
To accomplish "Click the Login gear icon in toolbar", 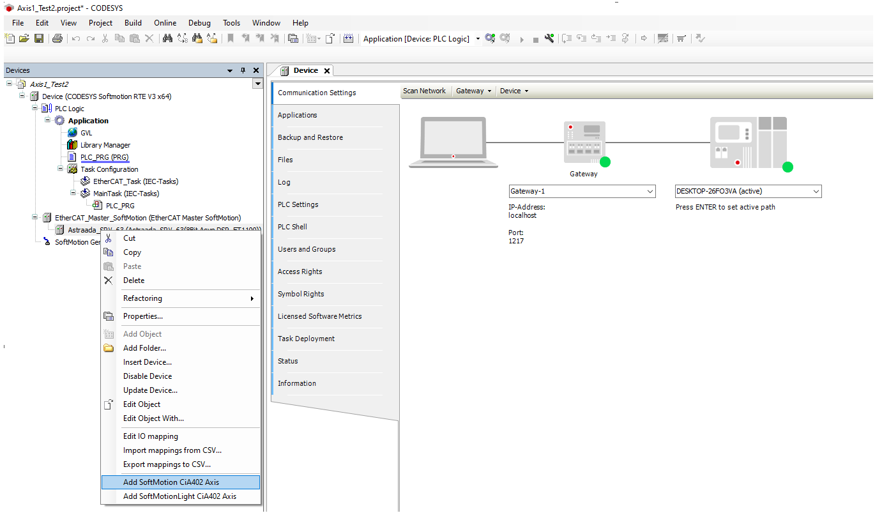I will pyautogui.click(x=490, y=39).
